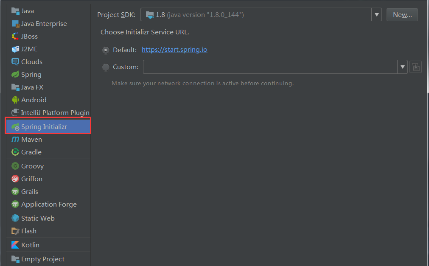Image resolution: width=429 pixels, height=266 pixels.
Task: Click inside the Custom URL input field
Action: pos(270,67)
